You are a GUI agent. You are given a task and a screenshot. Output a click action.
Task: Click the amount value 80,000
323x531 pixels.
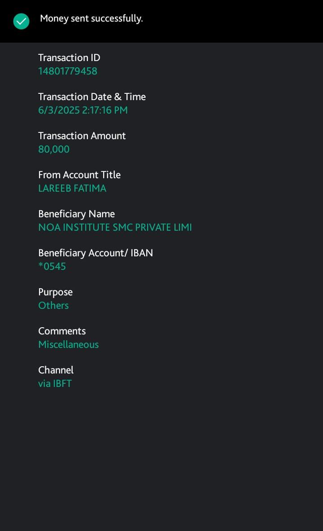coord(54,149)
